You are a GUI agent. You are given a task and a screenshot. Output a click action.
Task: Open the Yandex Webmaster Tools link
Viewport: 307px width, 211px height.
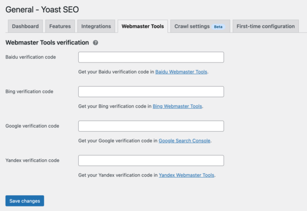(x=186, y=175)
